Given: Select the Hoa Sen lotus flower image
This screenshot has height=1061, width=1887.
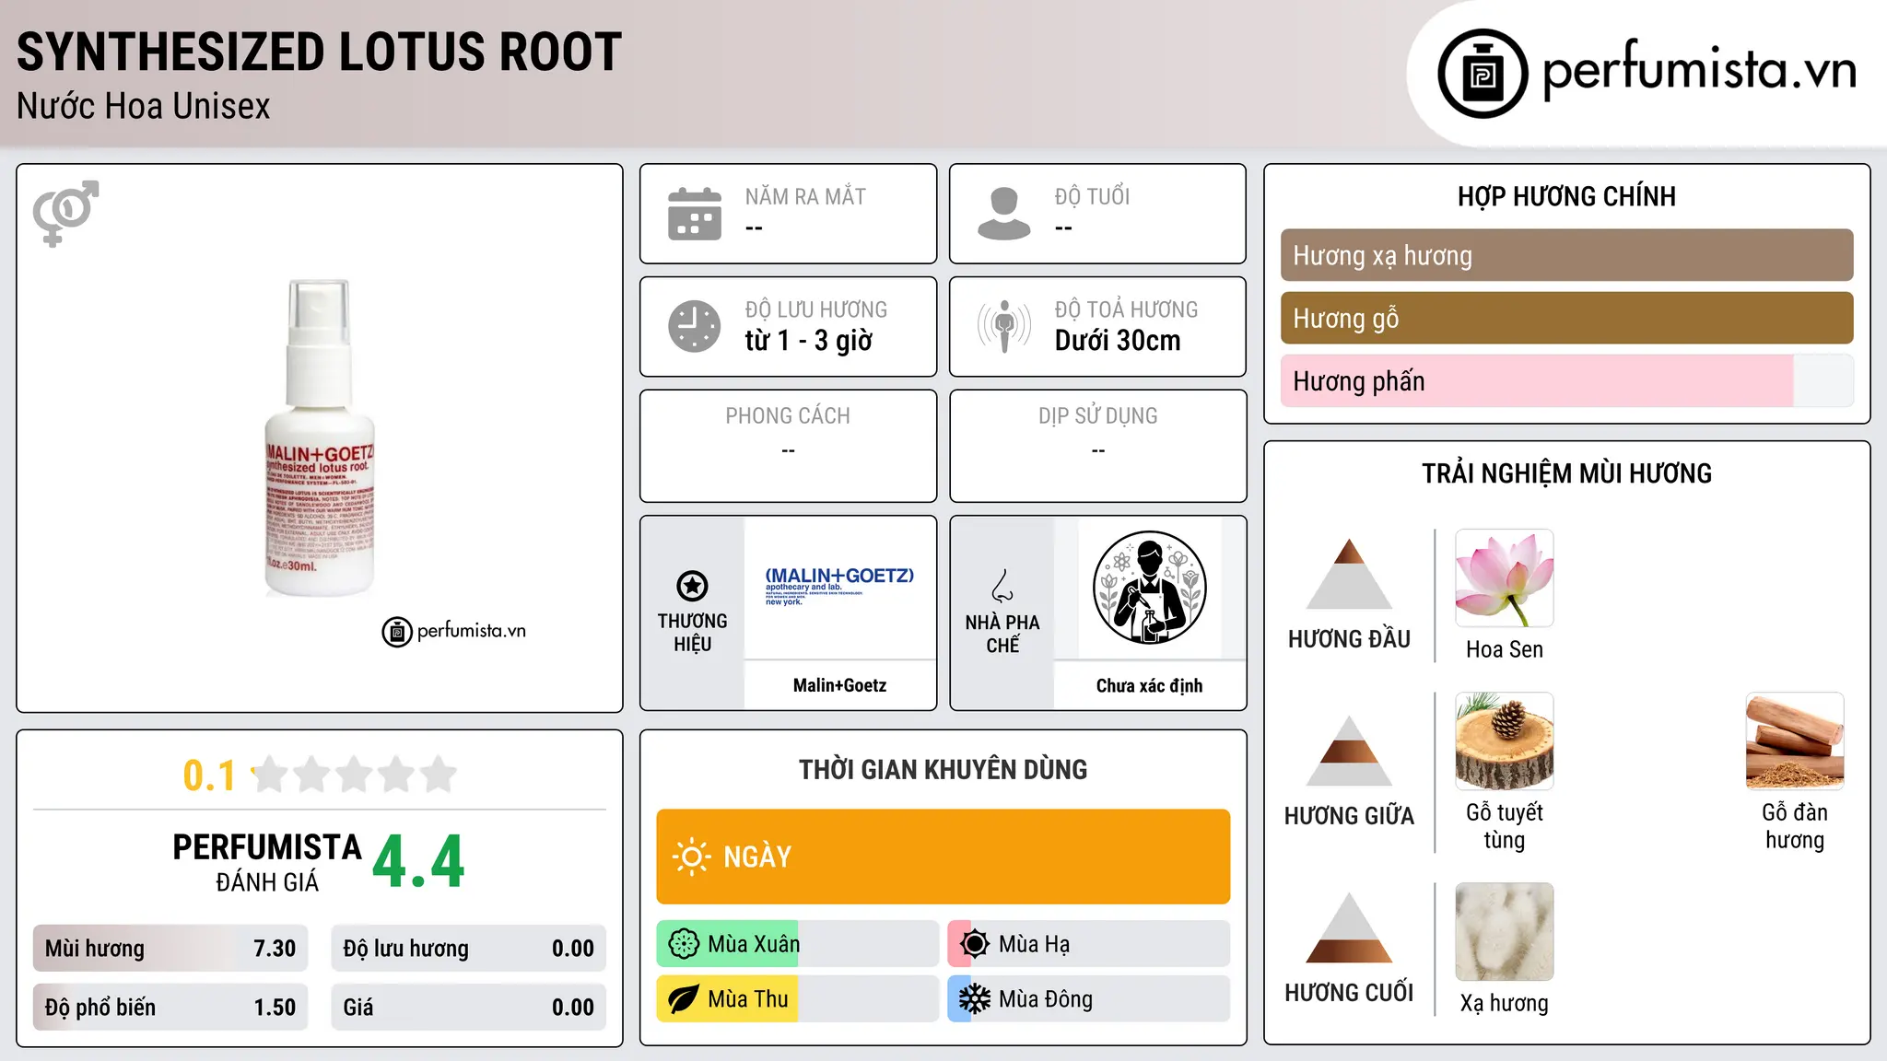Looking at the screenshot, I should (1505, 578).
